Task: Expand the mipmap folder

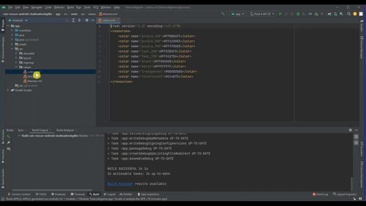Action: 16,62
